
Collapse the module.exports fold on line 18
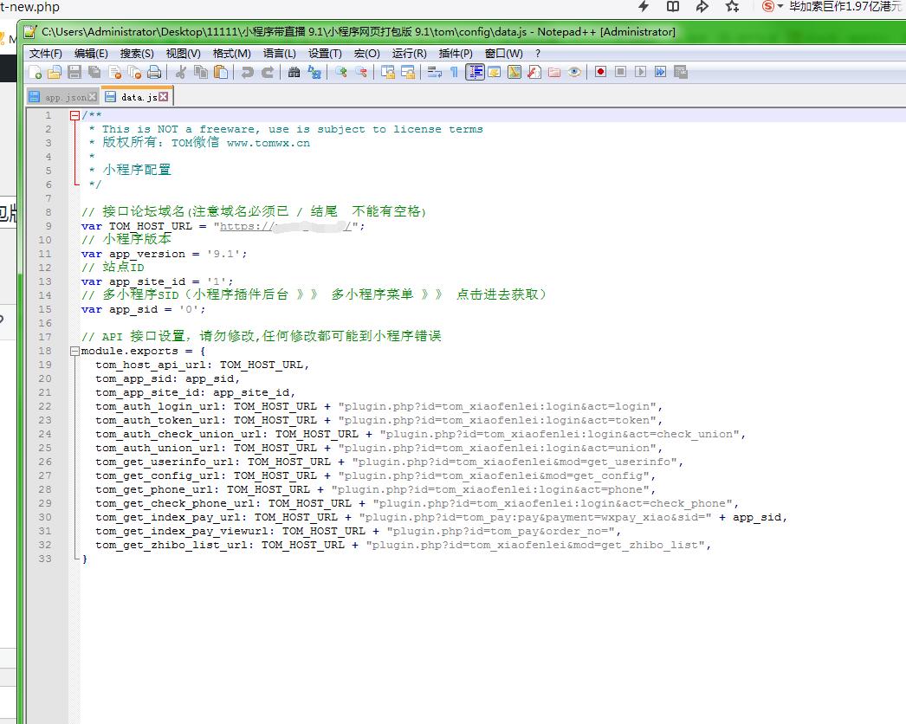[74, 351]
